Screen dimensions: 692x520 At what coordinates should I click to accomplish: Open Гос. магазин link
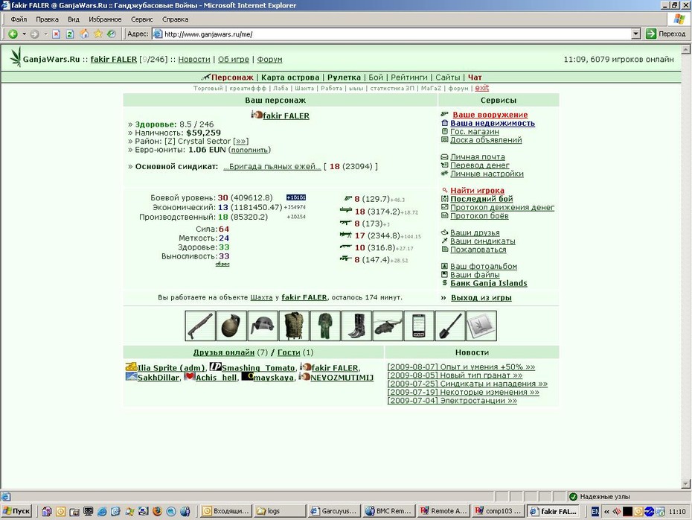click(475, 132)
